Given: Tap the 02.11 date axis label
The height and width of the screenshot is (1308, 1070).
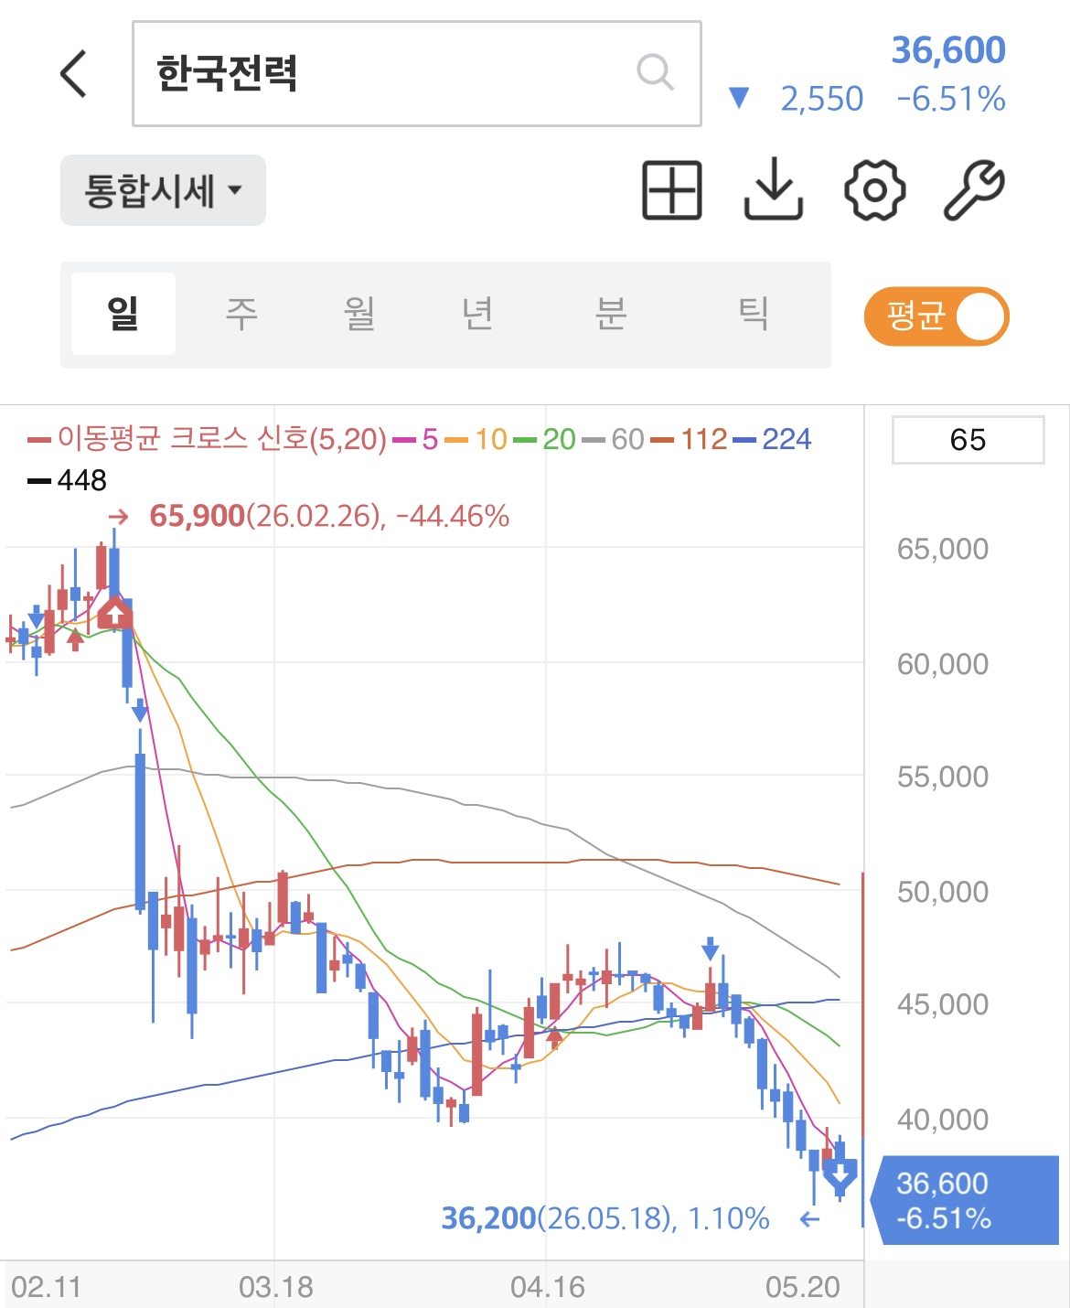Looking at the screenshot, I should click(x=46, y=1287).
